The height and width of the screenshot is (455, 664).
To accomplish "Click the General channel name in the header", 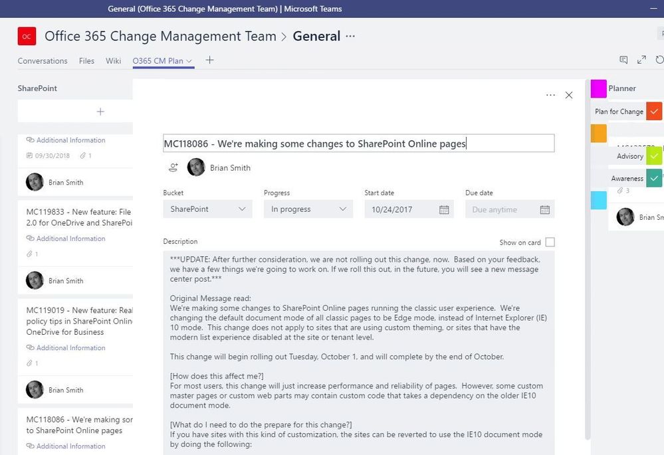I will tap(316, 36).
